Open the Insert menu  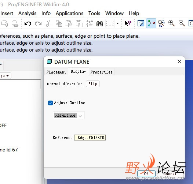(7, 13)
